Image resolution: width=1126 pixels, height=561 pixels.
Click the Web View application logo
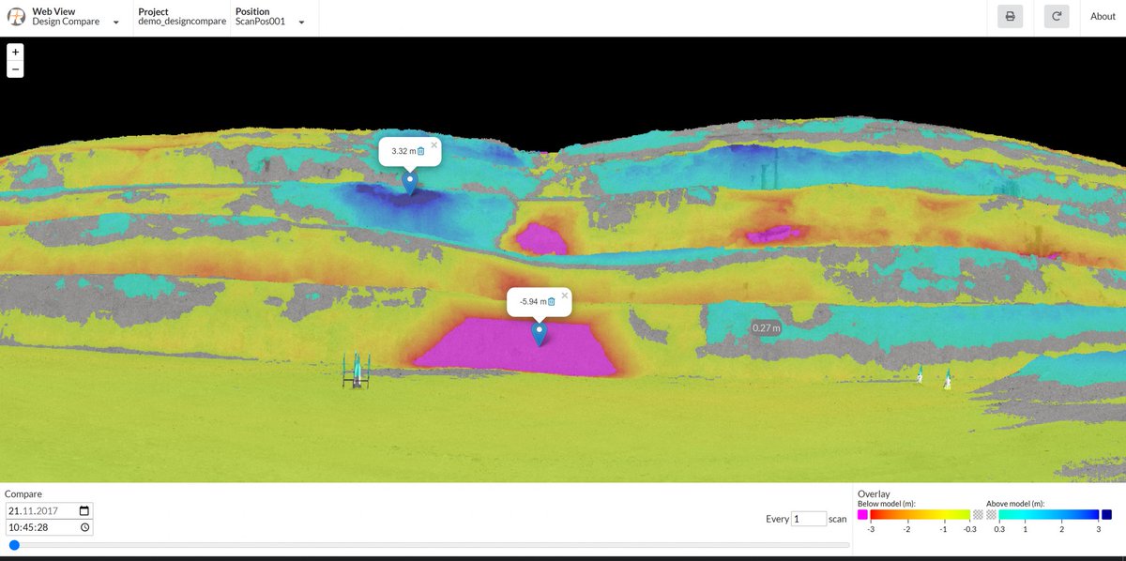coord(16,16)
